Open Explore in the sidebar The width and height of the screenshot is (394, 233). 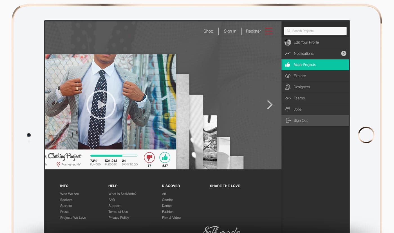[x=315, y=76]
